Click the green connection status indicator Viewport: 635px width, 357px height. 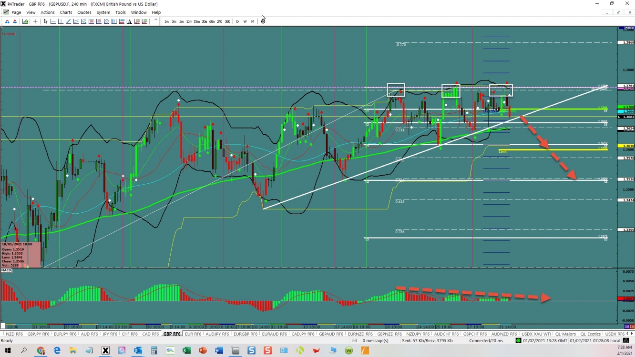coord(518,341)
